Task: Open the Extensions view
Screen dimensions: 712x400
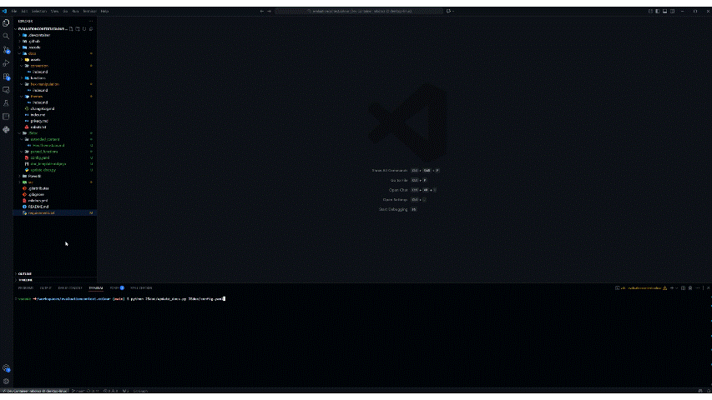Action: point(6,76)
